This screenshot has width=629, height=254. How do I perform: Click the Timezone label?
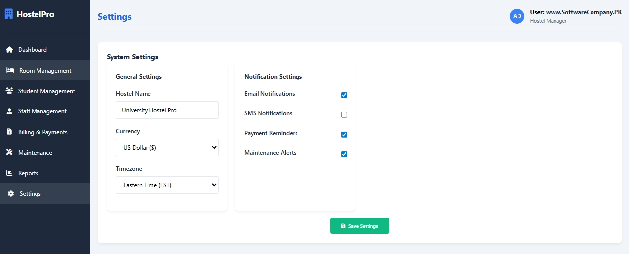coord(129,169)
